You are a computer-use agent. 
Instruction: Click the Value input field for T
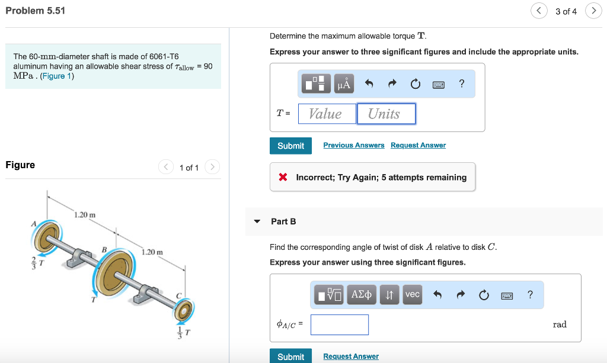point(327,114)
